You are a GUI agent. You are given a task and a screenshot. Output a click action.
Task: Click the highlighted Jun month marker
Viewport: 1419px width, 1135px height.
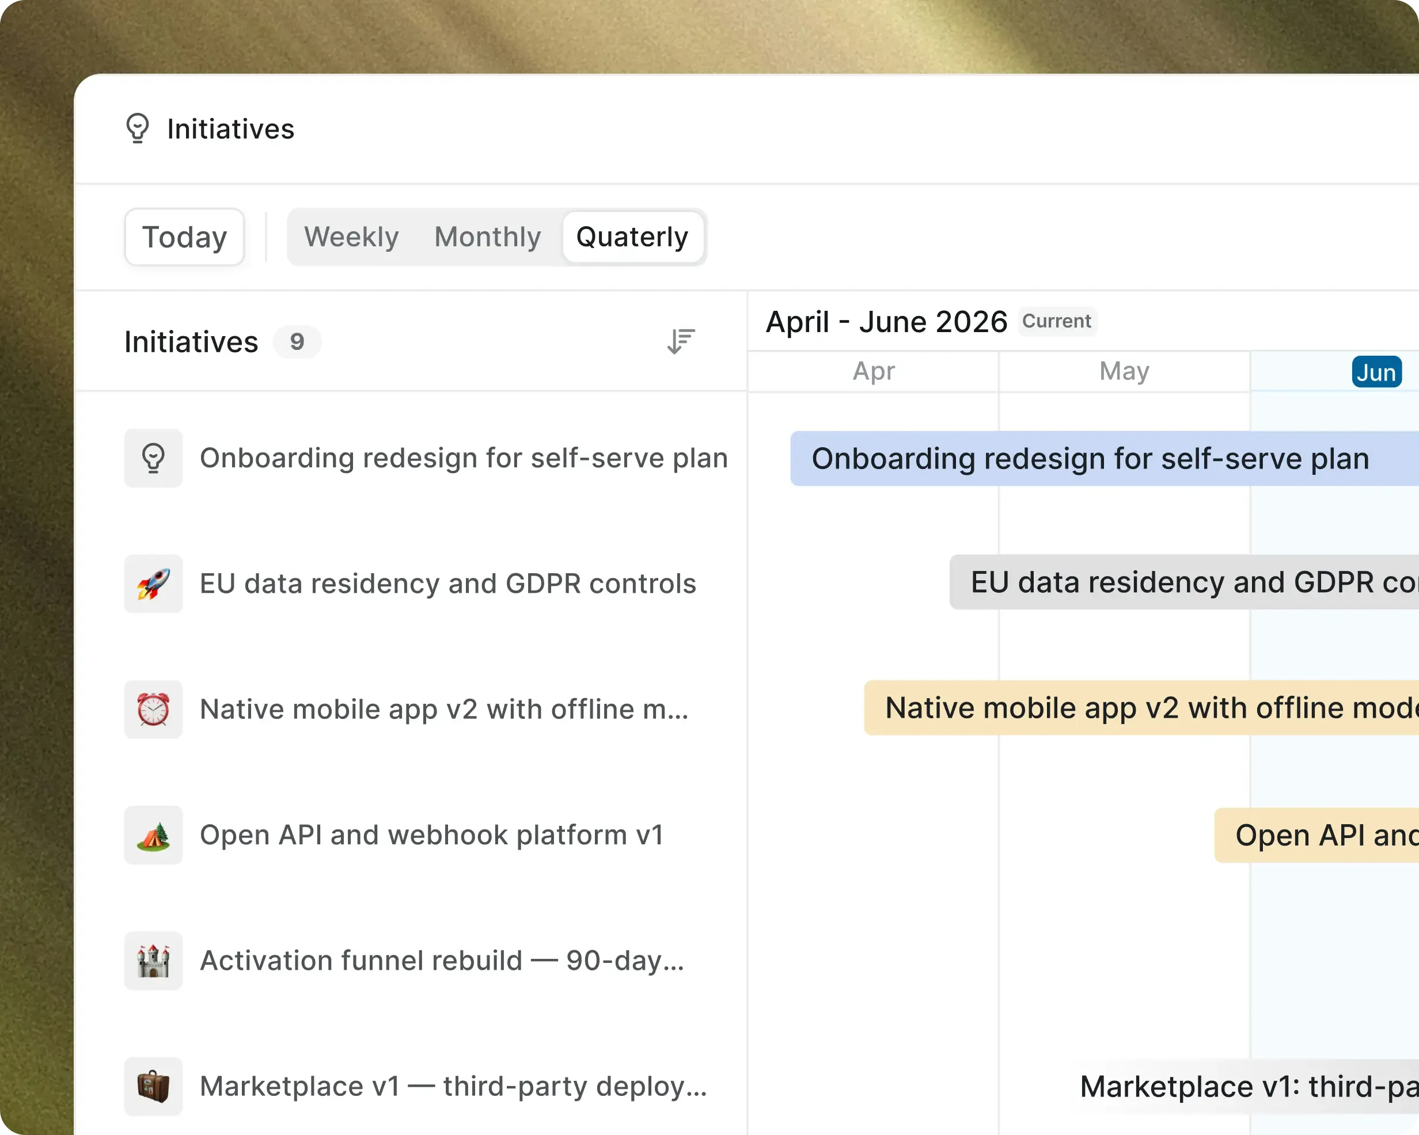[1377, 372]
